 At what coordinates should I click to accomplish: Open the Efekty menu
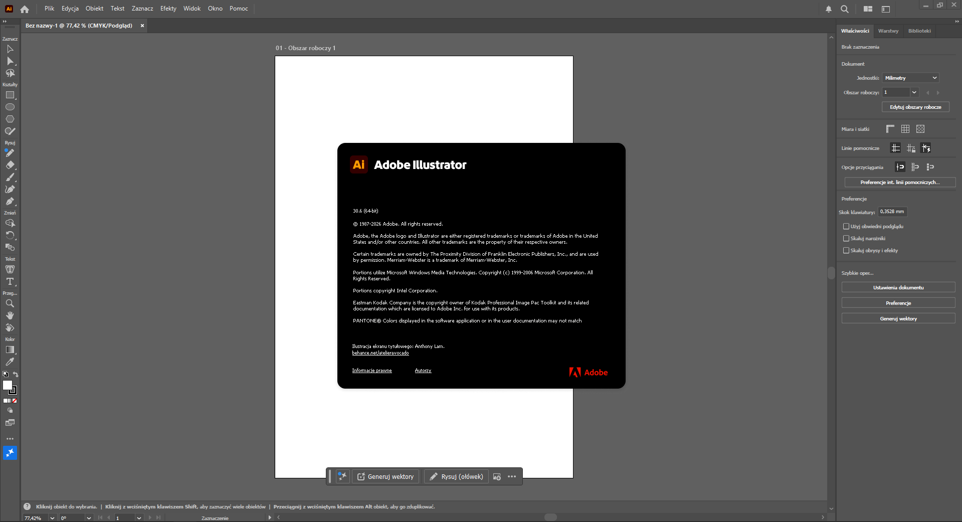coord(168,9)
